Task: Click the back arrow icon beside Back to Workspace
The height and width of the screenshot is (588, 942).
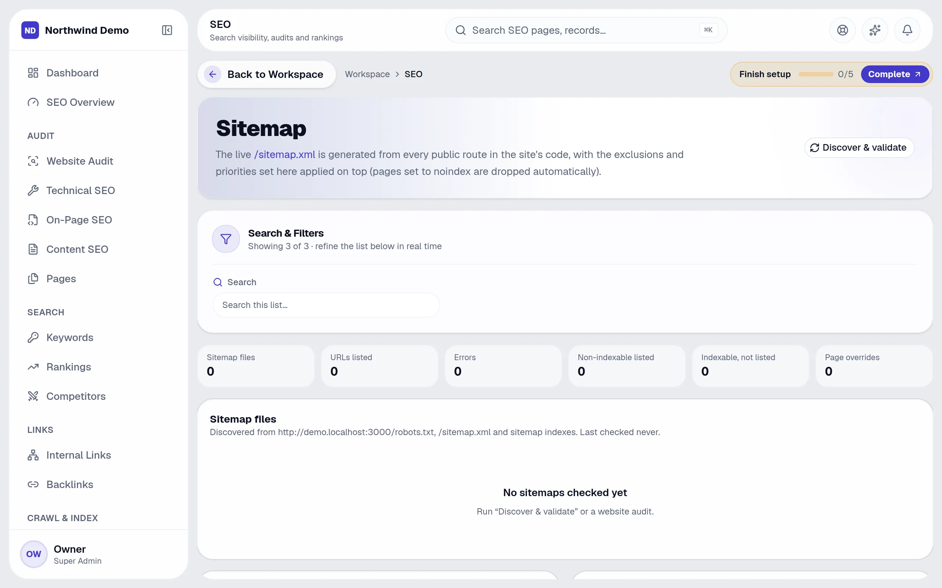Action: pyautogui.click(x=213, y=74)
